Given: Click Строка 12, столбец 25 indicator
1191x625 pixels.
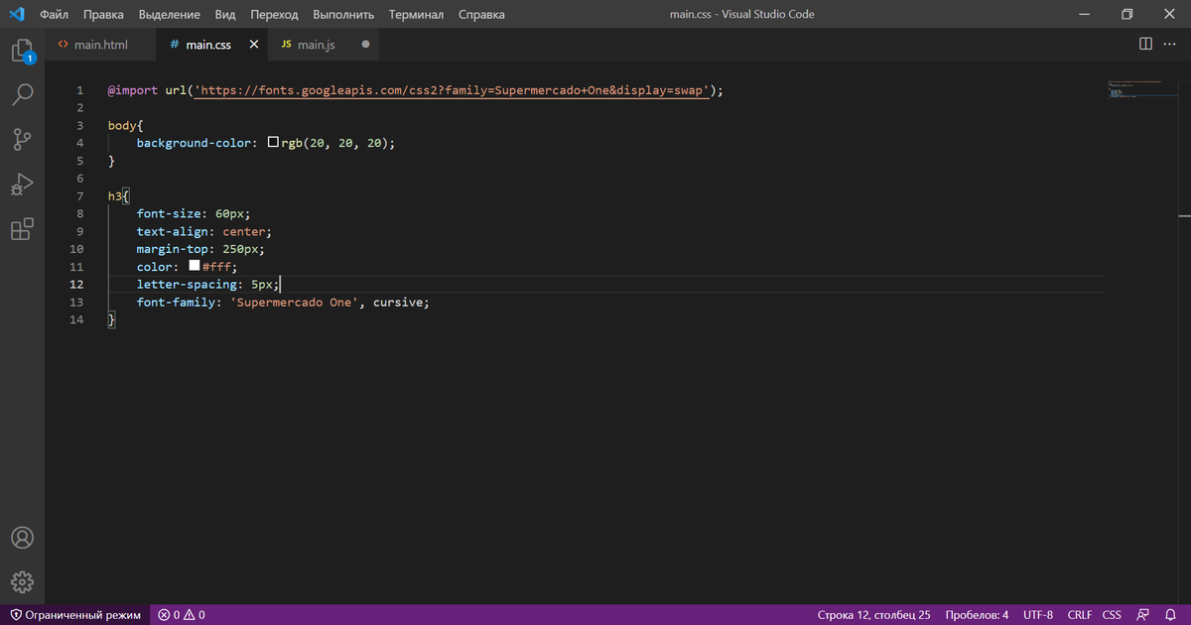Looking at the screenshot, I should tap(873, 615).
